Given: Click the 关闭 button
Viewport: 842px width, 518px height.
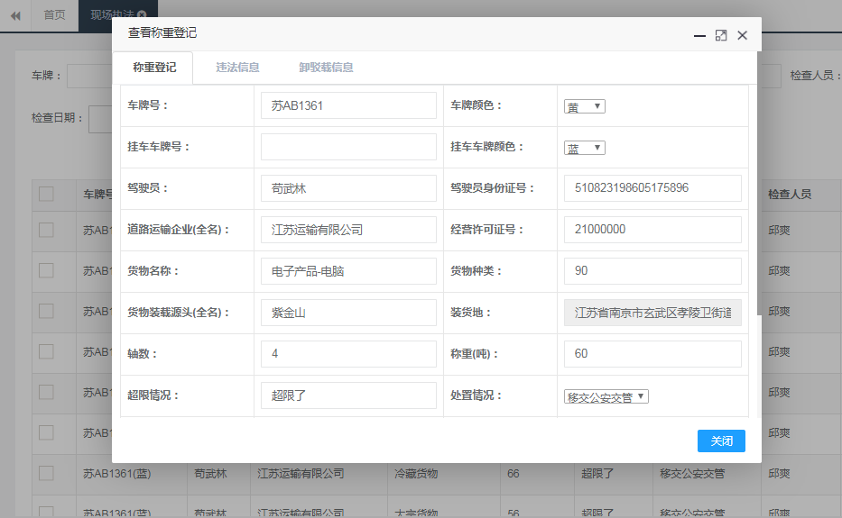Looking at the screenshot, I should tap(721, 441).
